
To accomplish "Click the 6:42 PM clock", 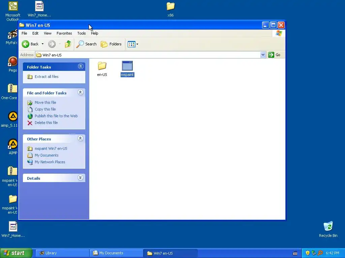I will [333, 253].
